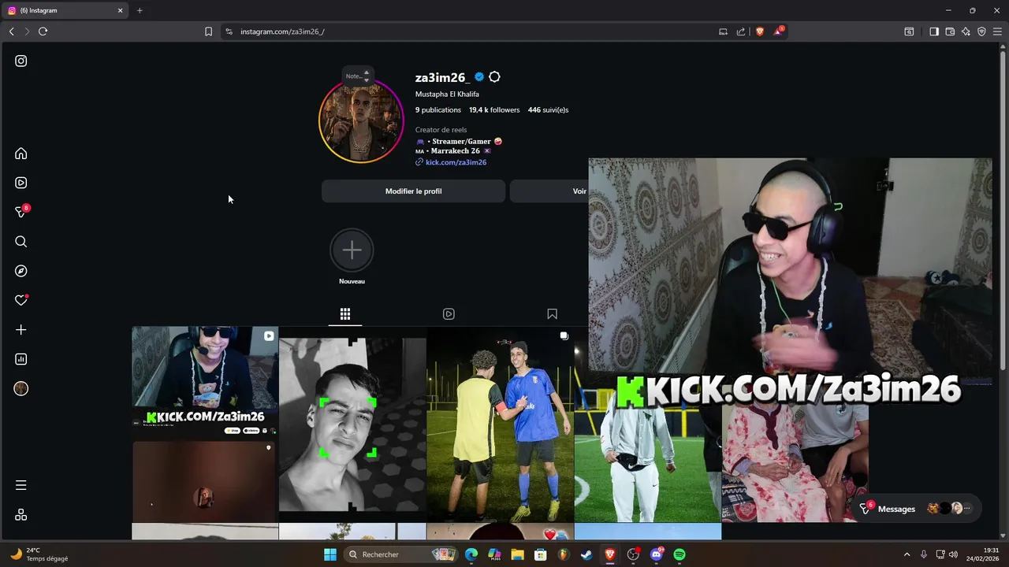Share this page icon in address bar

741,31
